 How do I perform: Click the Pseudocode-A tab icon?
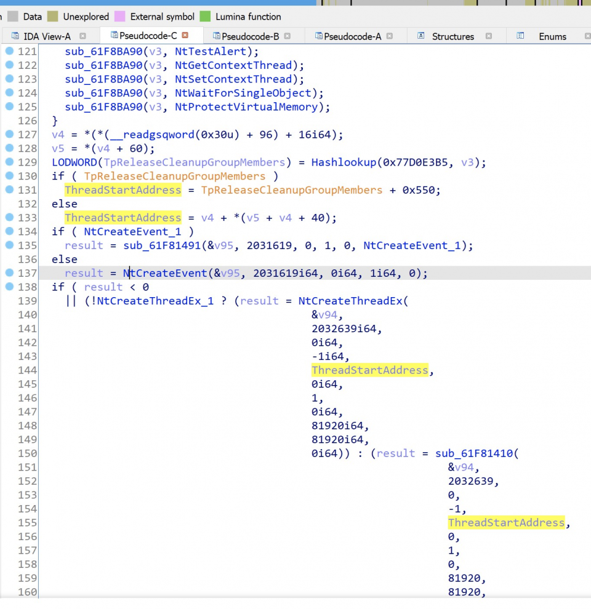pyautogui.click(x=319, y=36)
